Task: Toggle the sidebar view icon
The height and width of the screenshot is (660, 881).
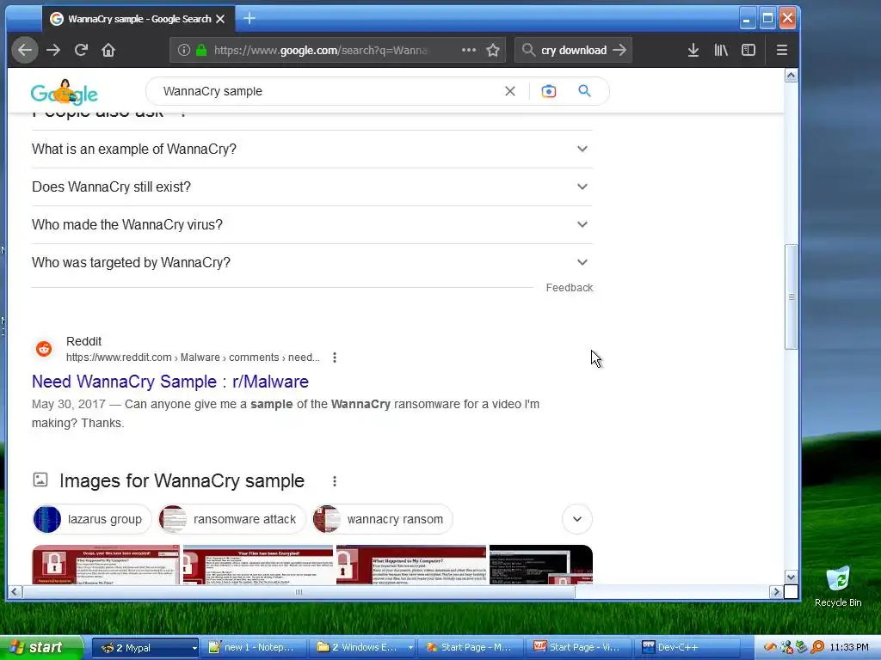Action: [749, 50]
